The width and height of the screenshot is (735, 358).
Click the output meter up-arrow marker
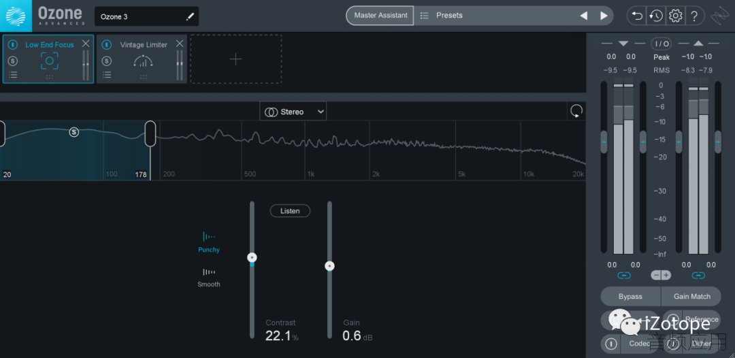(698, 44)
